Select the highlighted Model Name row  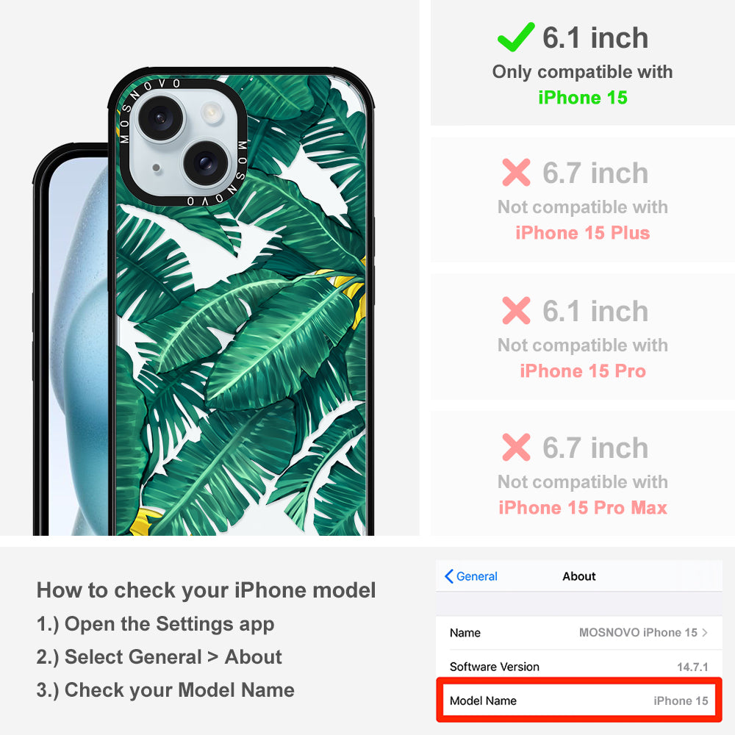[x=579, y=700]
